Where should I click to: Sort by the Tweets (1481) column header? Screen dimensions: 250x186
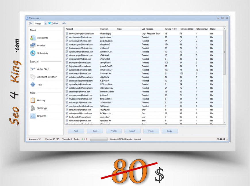(171, 29)
